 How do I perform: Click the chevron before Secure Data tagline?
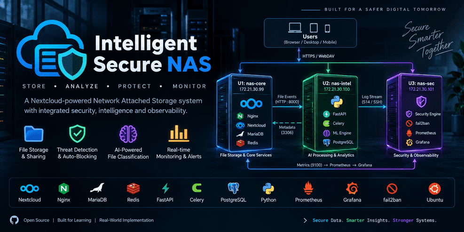pos(306,220)
